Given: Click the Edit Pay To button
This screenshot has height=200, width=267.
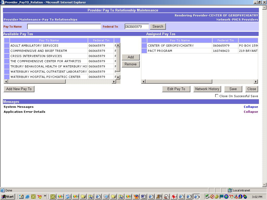Looking at the screenshot, I should pyautogui.click(x=176, y=89).
